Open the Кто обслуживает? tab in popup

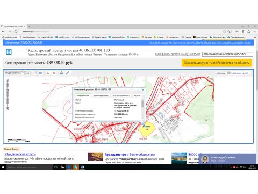121,95
